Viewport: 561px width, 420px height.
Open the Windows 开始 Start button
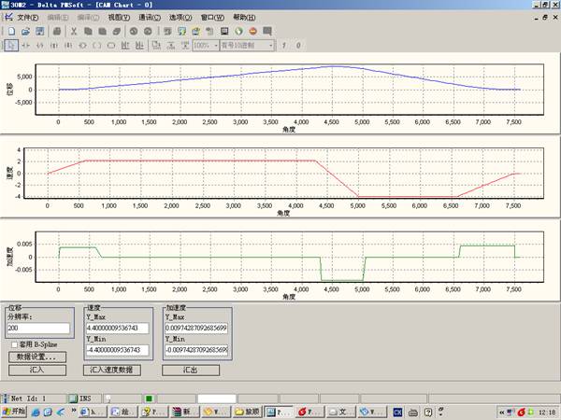point(14,412)
